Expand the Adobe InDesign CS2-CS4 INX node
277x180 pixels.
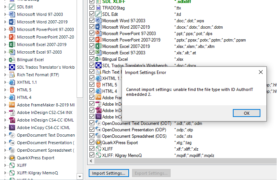[5, 112]
